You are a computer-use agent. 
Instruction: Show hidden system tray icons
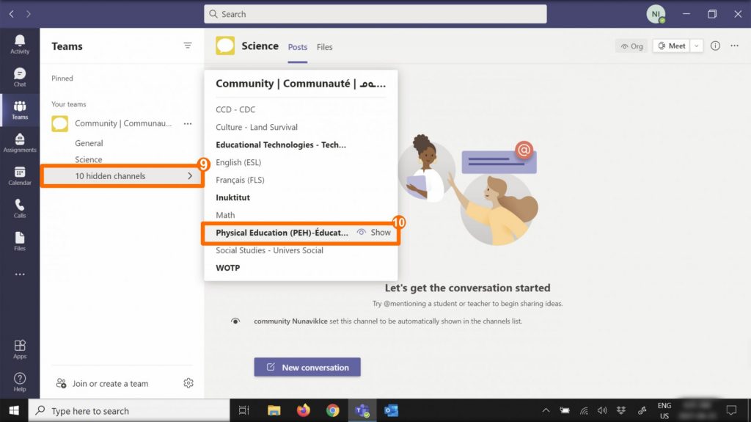[x=546, y=410]
